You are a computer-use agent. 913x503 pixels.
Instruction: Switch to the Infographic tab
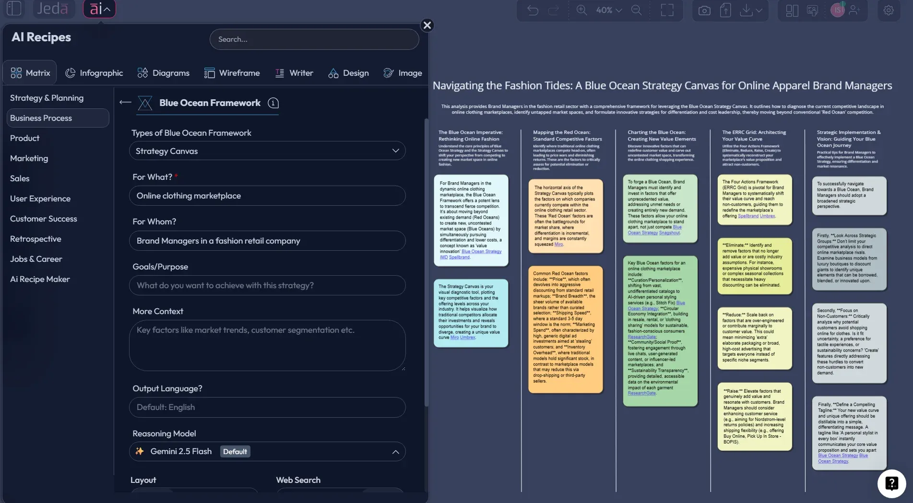pyautogui.click(x=94, y=73)
